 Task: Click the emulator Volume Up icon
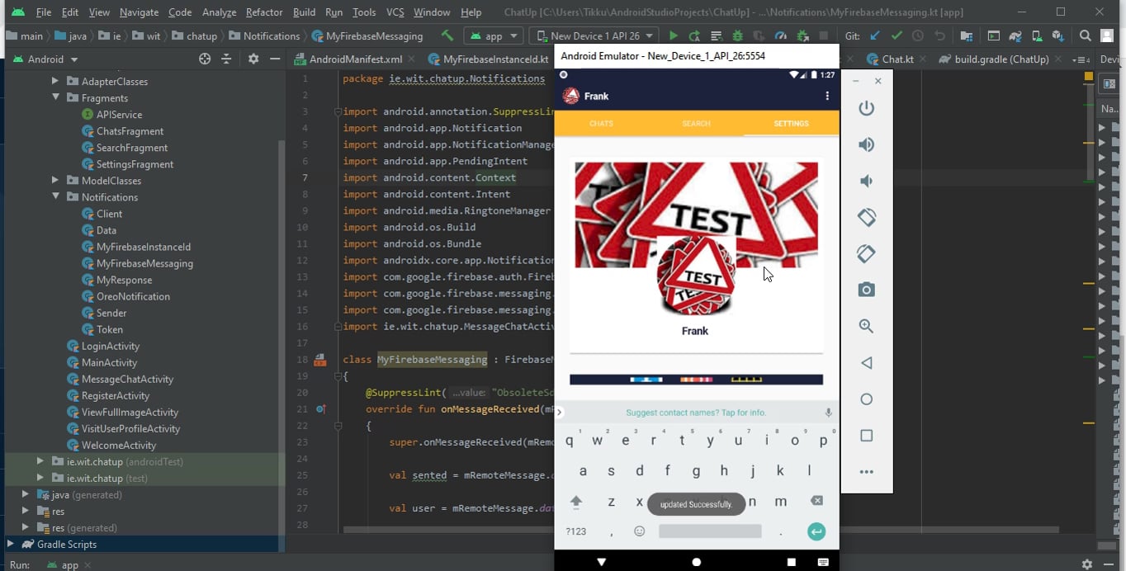coord(866,144)
